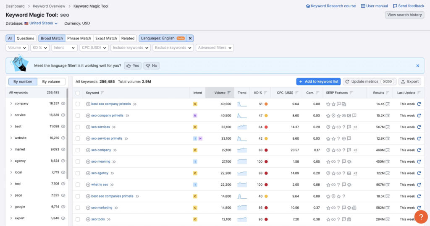Dismiss the language filter banner

click(x=418, y=66)
